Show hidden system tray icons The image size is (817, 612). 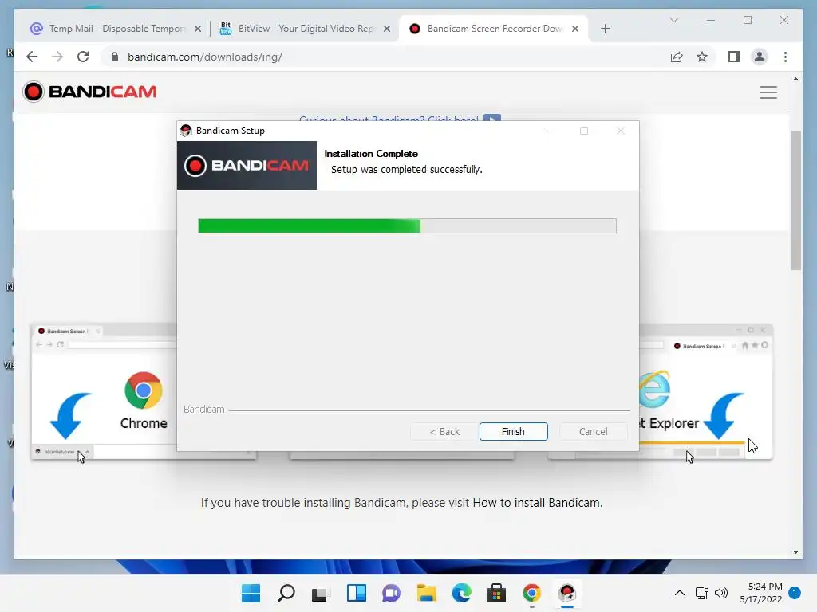click(680, 593)
